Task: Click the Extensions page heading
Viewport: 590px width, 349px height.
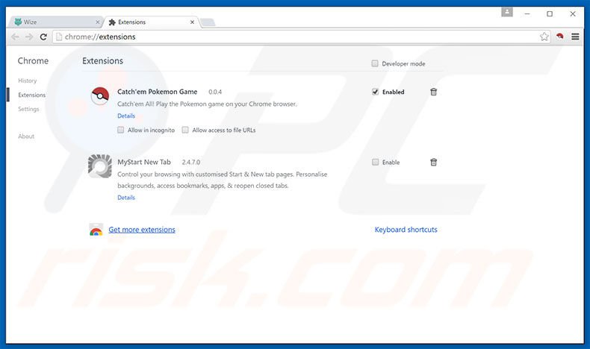Action: point(103,61)
